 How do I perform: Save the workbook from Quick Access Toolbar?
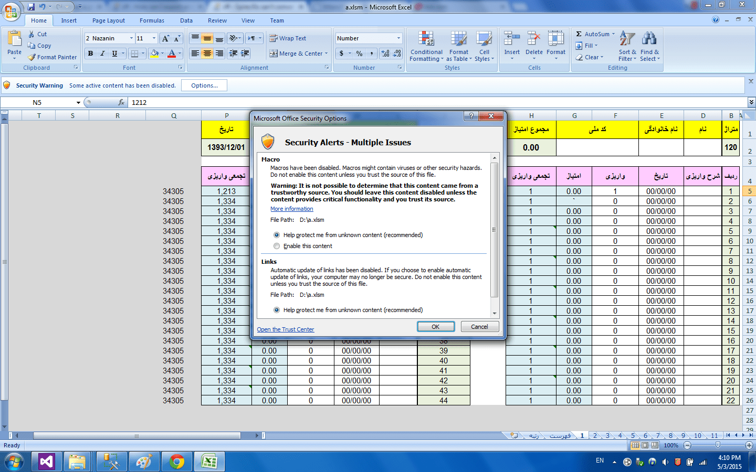click(x=31, y=7)
